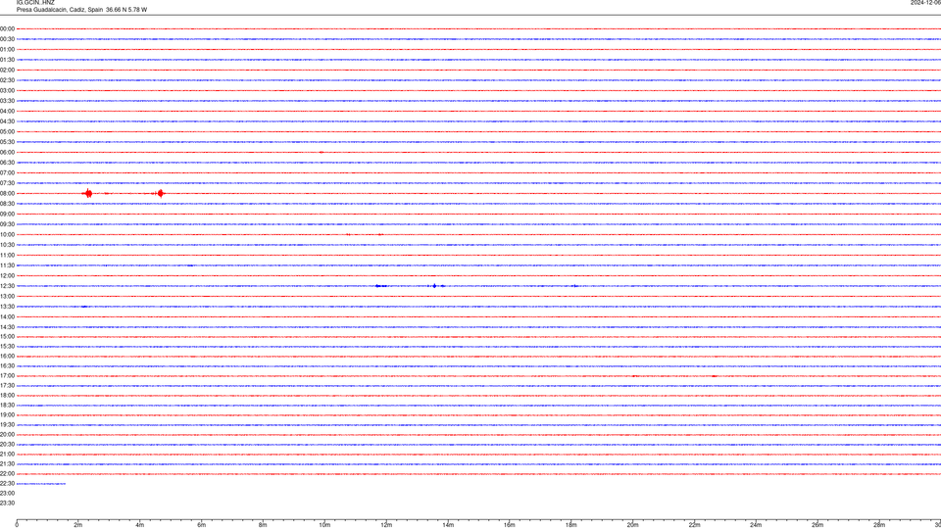The image size is (941, 529).
Task: Select the 19:30 time row label
Action: click(x=7, y=424)
